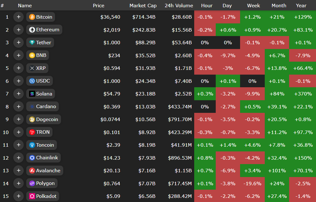
Task: Open the Toncoin coin page
Action: 45,145
